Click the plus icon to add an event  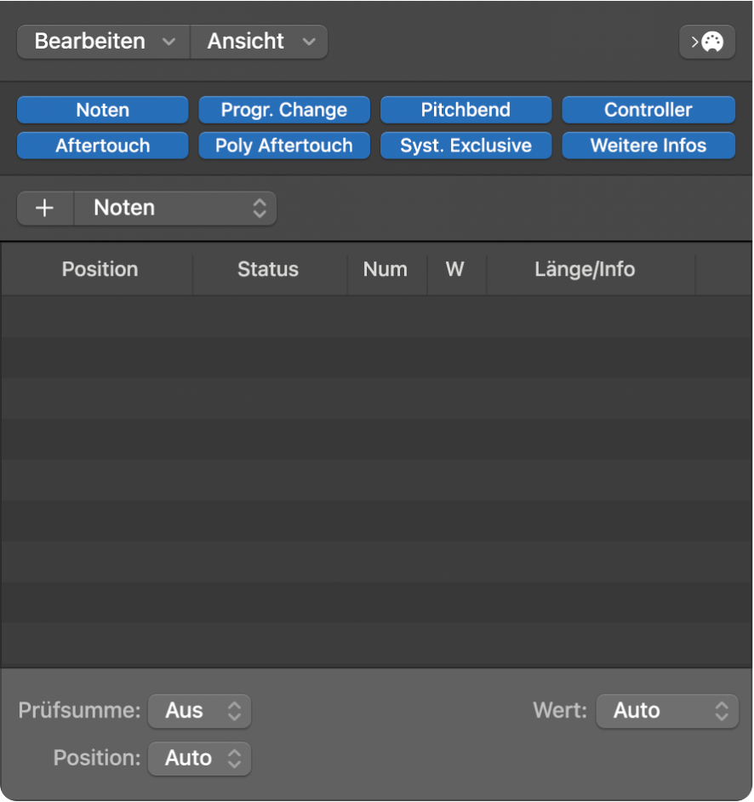click(x=44, y=208)
